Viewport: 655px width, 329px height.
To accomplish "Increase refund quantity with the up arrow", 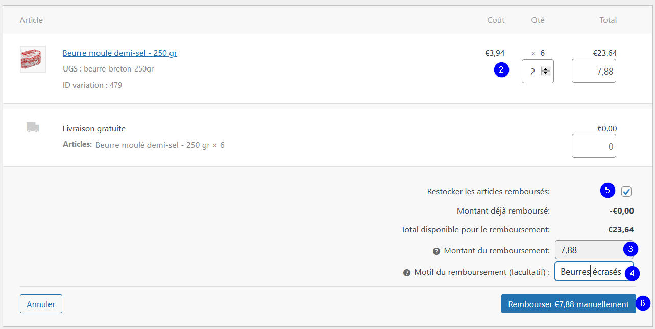I will tap(546, 69).
